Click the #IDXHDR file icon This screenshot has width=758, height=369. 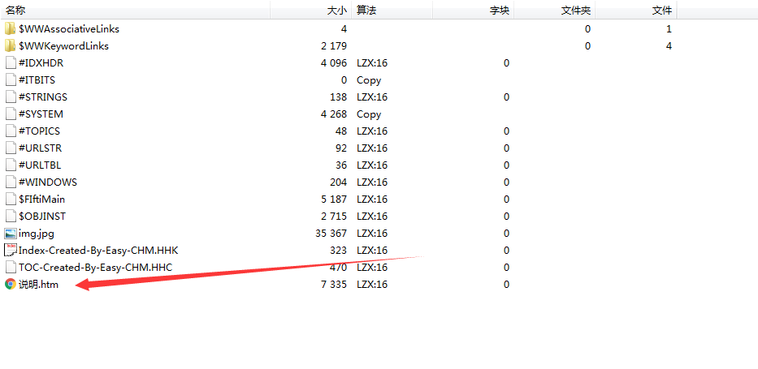(x=10, y=62)
